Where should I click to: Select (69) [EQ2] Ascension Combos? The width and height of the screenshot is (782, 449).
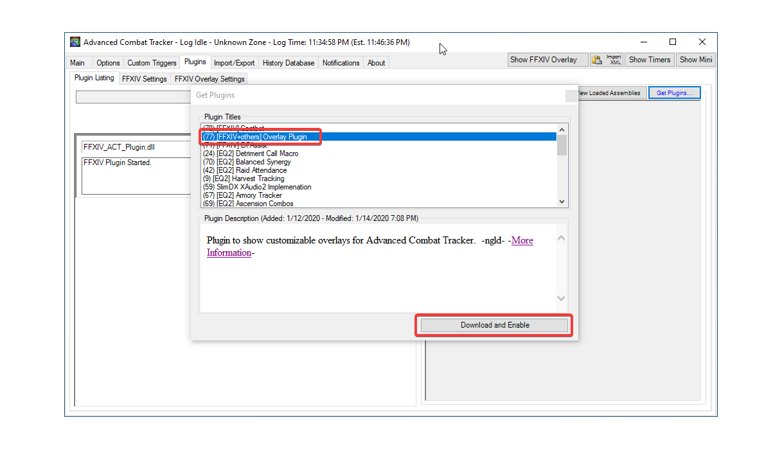[x=379, y=204]
